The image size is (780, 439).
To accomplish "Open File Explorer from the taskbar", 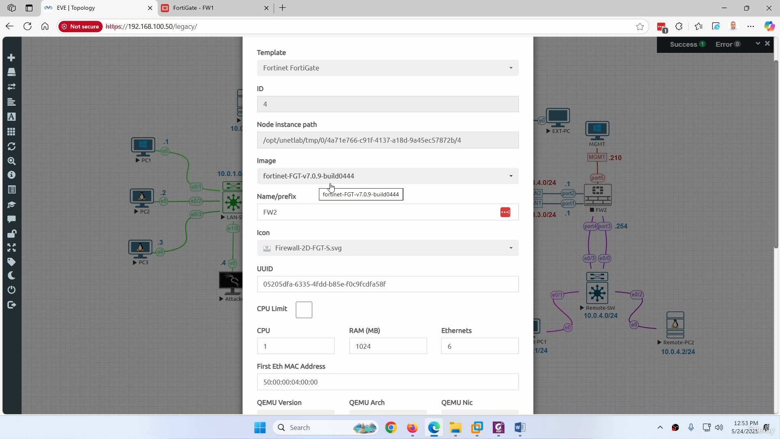I will pos(455,428).
